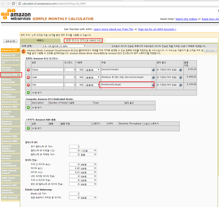Select Amazon Kinesis in sidebar
This screenshot has width=219, height=207.
click(x=10, y=157)
